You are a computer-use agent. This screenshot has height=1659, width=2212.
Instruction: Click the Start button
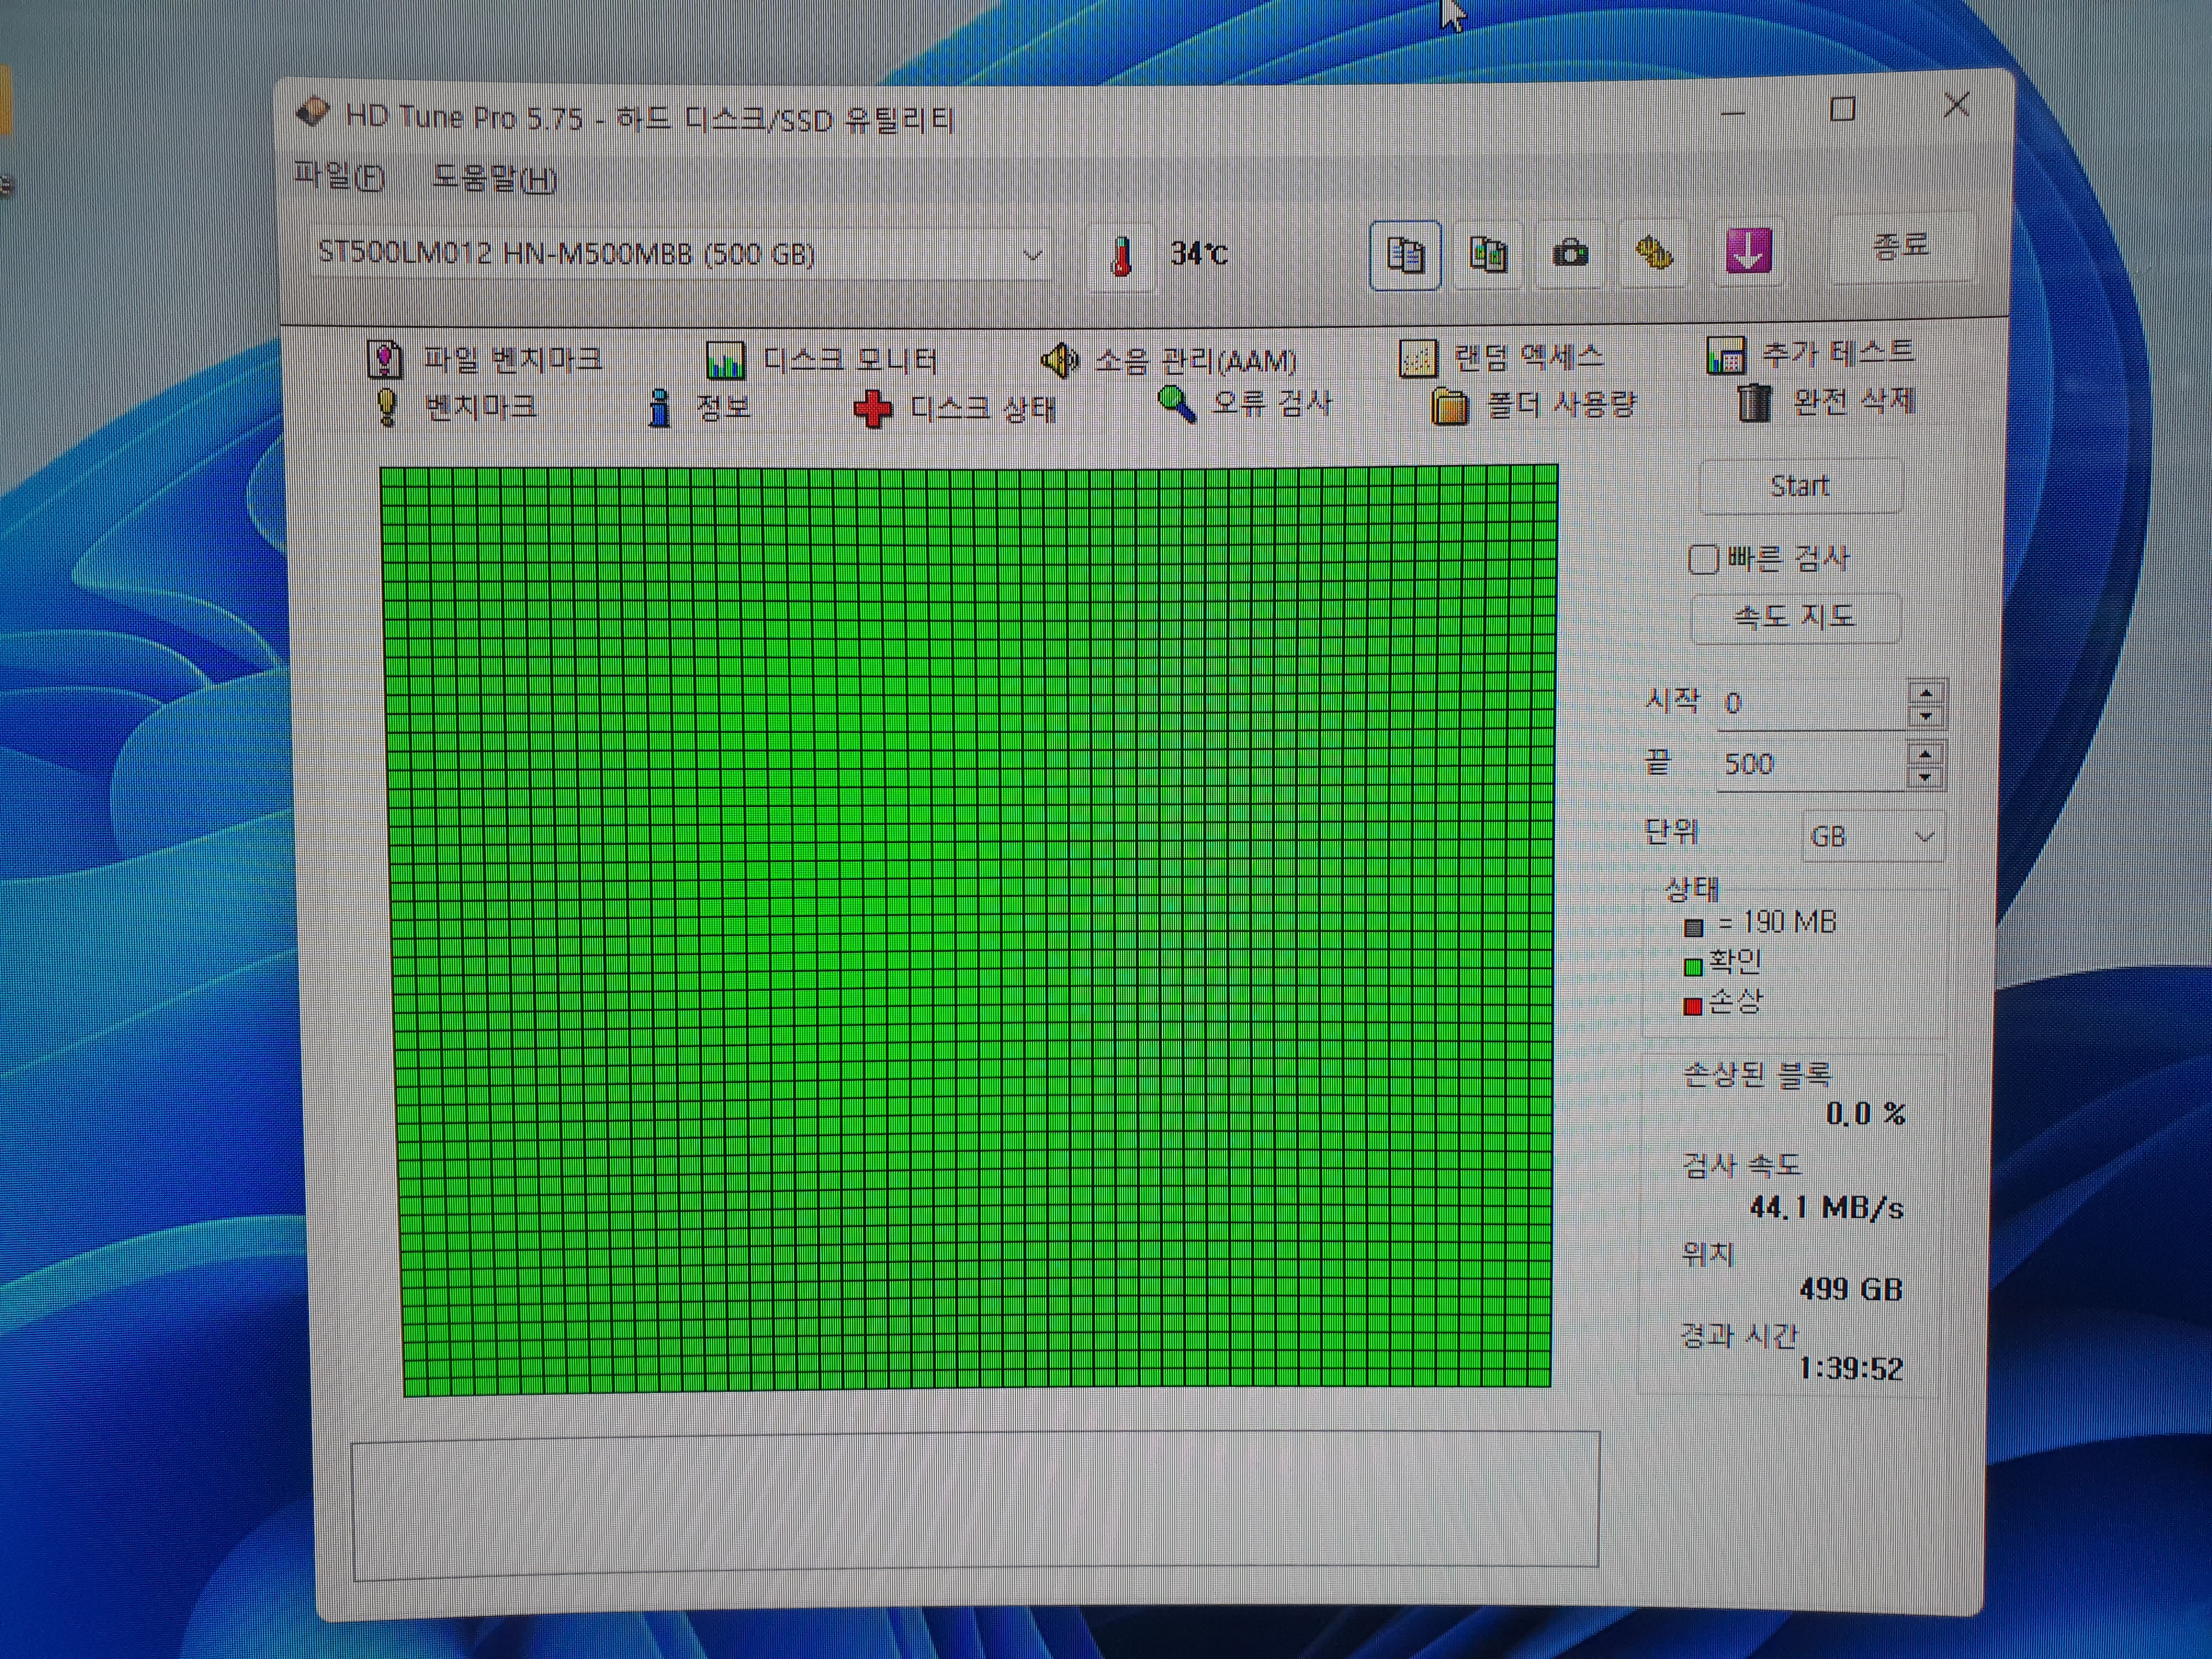pos(1799,486)
